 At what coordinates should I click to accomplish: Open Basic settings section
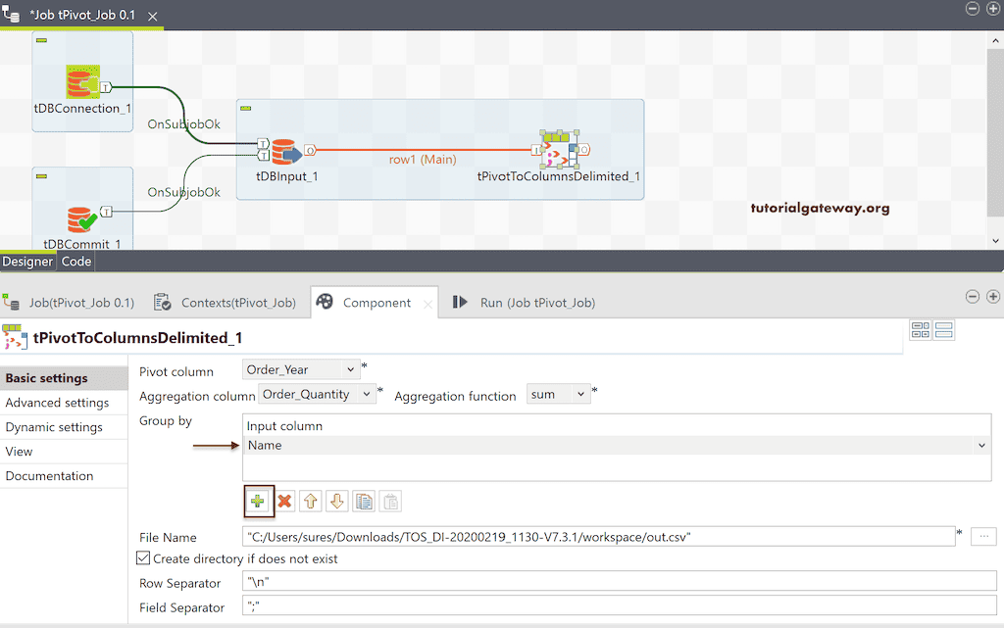click(x=64, y=378)
